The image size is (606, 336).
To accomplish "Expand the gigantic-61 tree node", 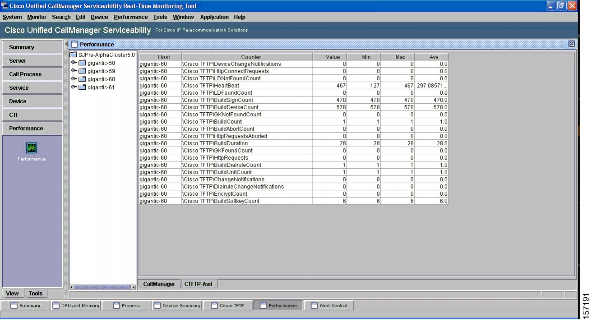I will [x=74, y=87].
